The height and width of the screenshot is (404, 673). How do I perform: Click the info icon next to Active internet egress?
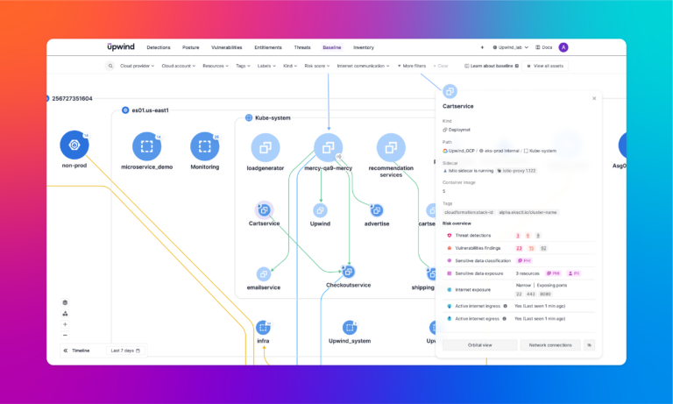(505, 319)
